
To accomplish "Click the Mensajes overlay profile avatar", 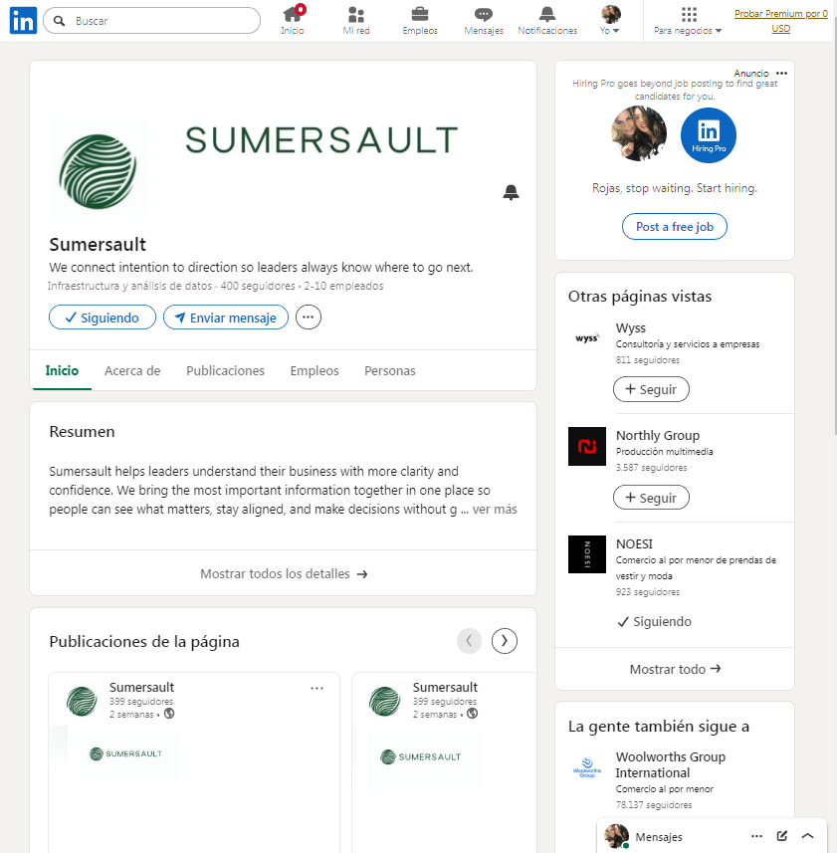I will [616, 836].
